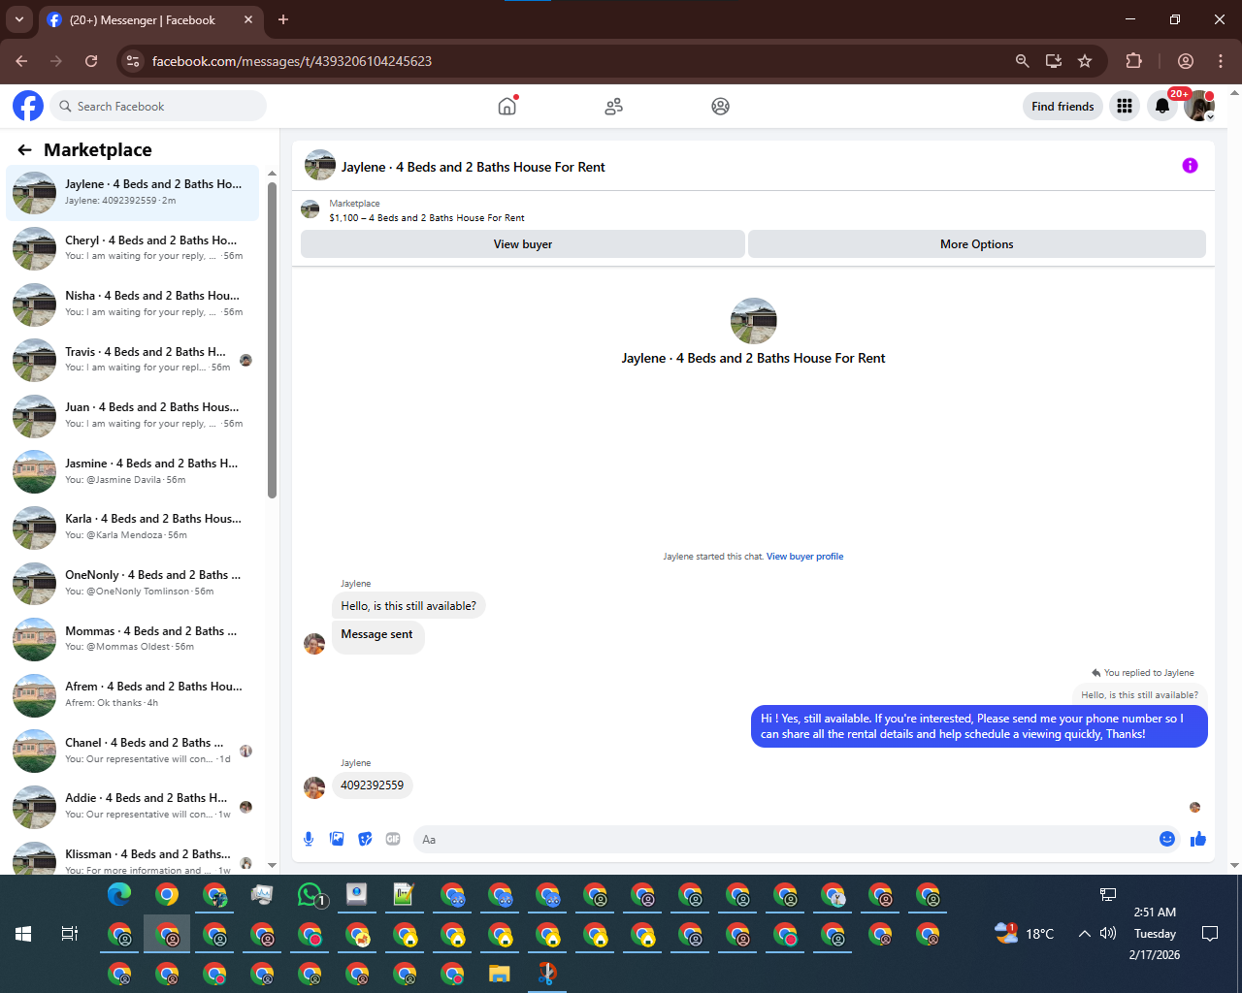Open the Jasmine conversation
Image resolution: width=1242 pixels, height=993 pixels.
(x=132, y=472)
